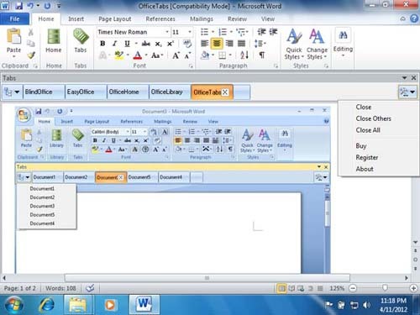This screenshot has height=315, width=420.
Task: Select Center alignment
Action: (217, 44)
